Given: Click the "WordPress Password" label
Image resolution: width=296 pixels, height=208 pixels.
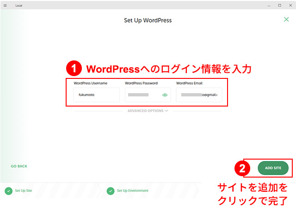Looking at the screenshot, I should (141, 83).
